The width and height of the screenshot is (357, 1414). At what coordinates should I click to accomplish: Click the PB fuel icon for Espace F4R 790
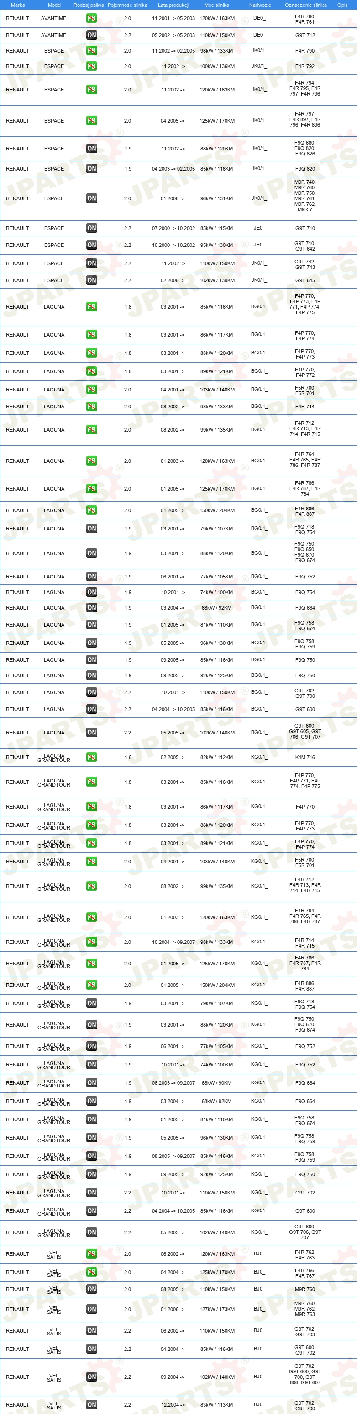pyautogui.click(x=92, y=50)
